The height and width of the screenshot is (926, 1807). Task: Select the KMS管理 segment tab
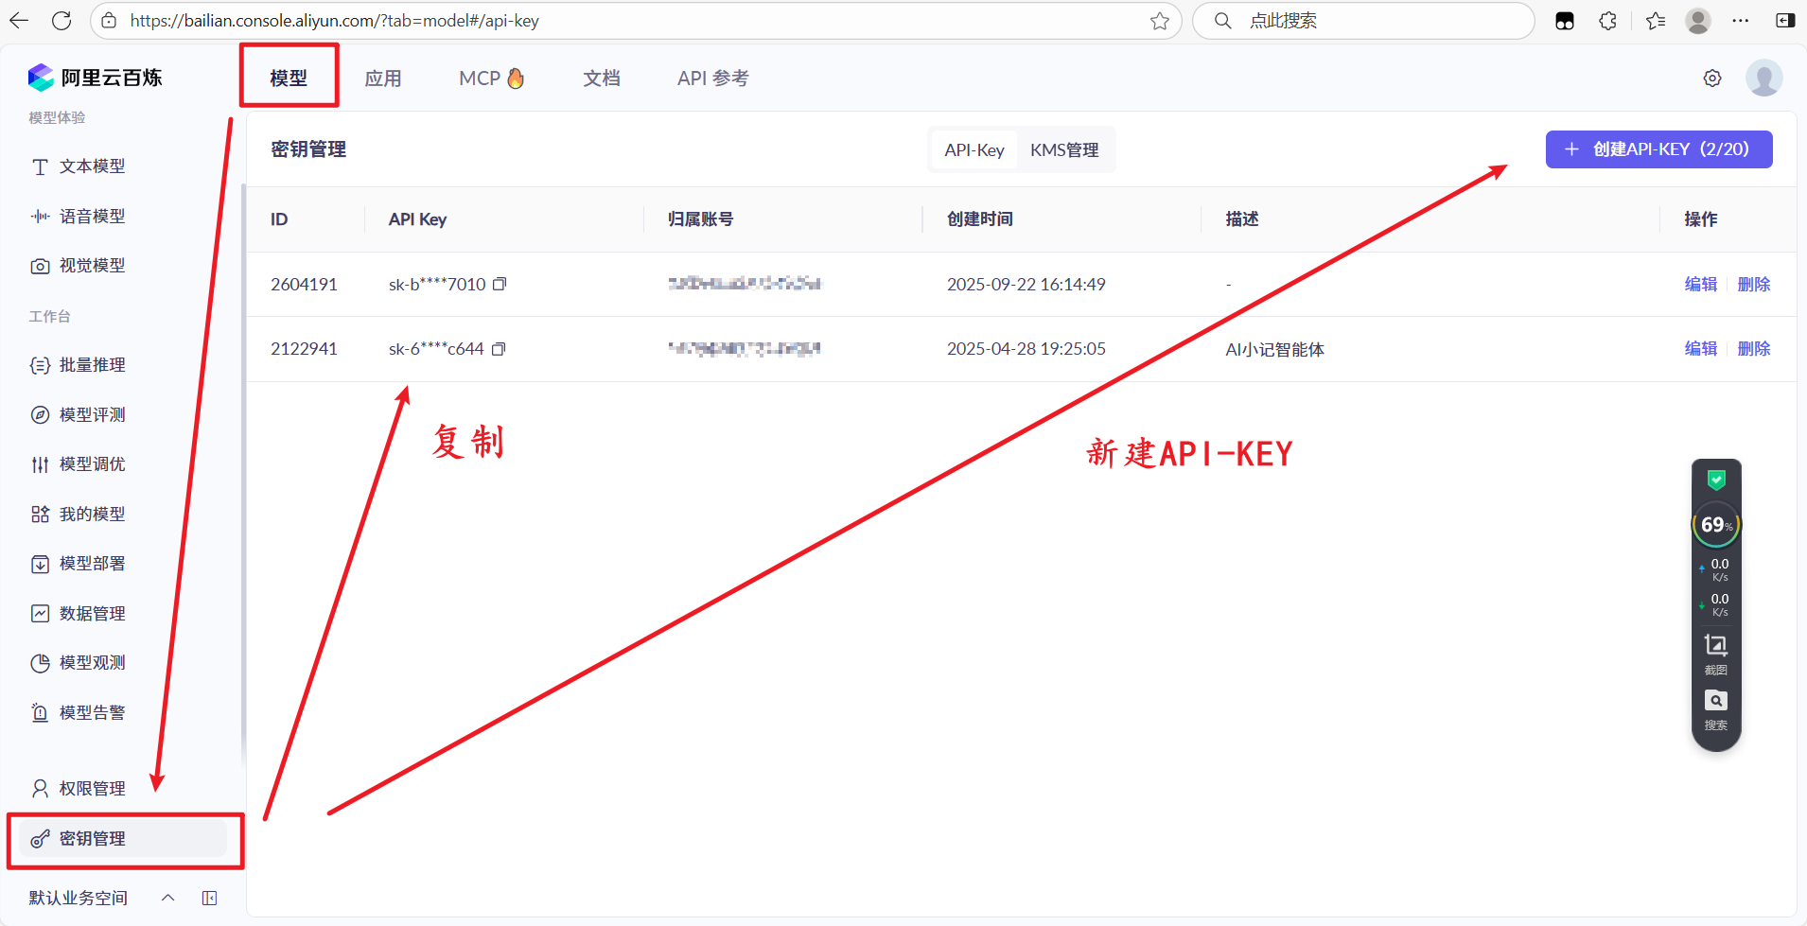tap(1064, 149)
